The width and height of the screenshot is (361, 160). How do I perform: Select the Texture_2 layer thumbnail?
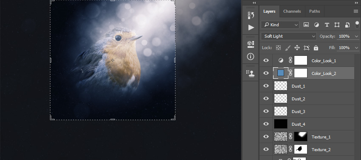tap(281, 149)
